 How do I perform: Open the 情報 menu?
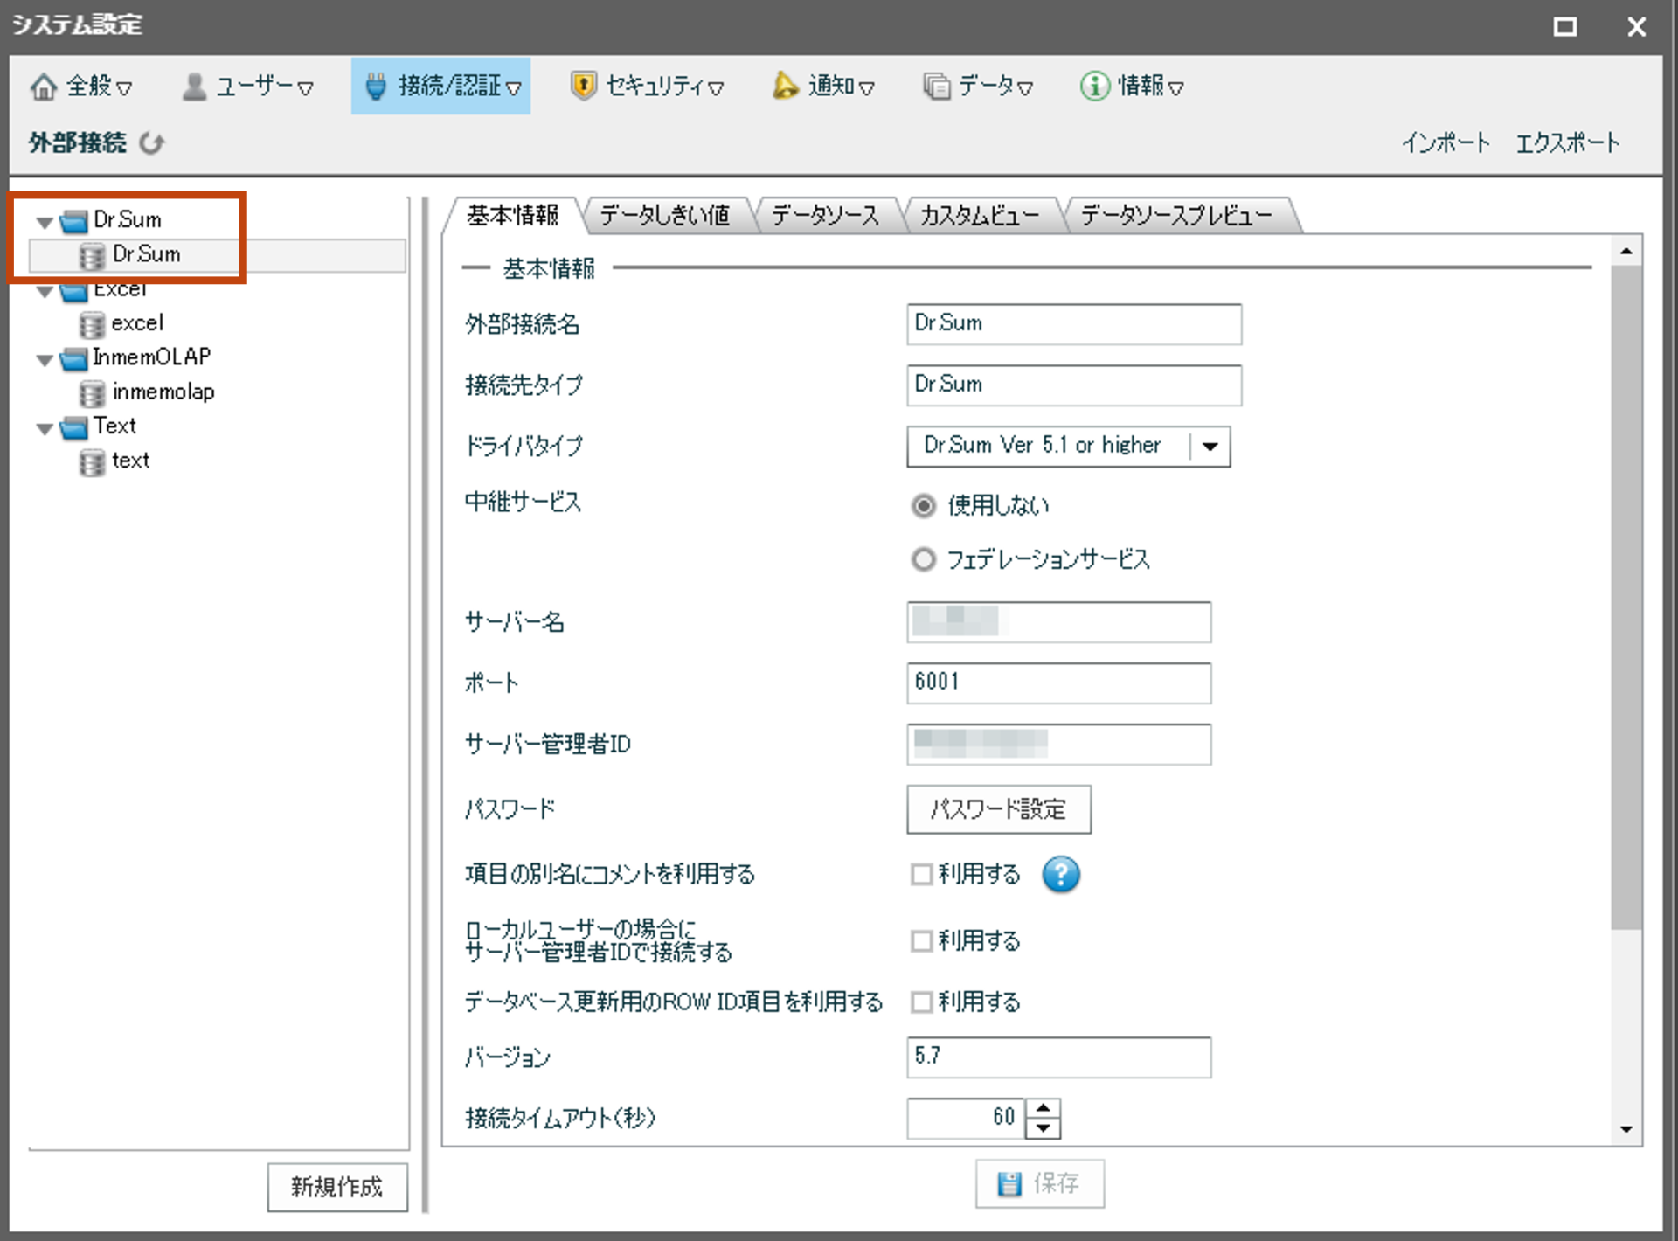pyautogui.click(x=1133, y=86)
